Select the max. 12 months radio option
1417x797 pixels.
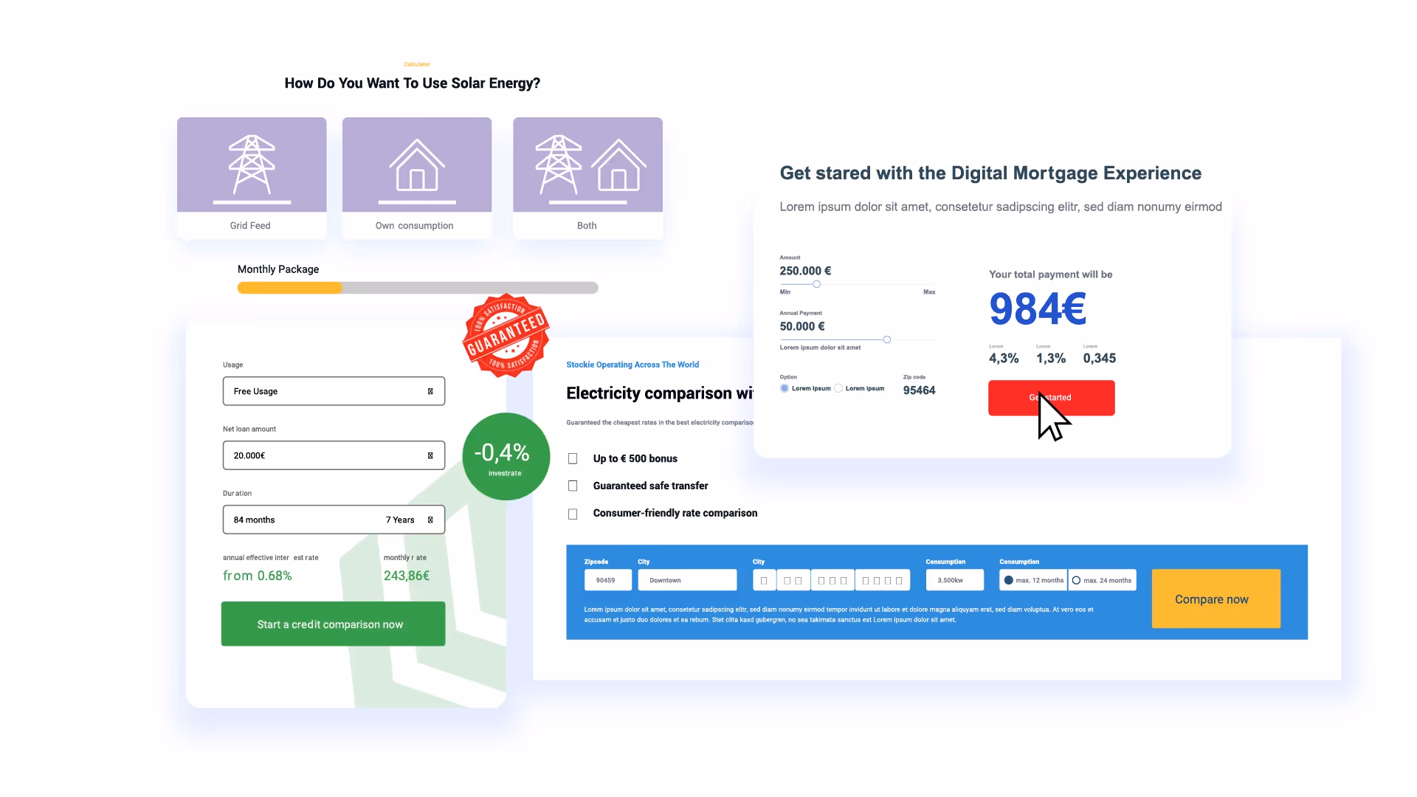[1009, 580]
